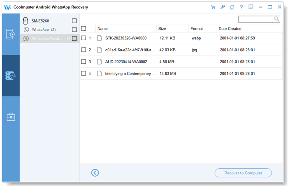288x186 pixels.
Task: Open help via the question mark
Action: click(242, 7)
